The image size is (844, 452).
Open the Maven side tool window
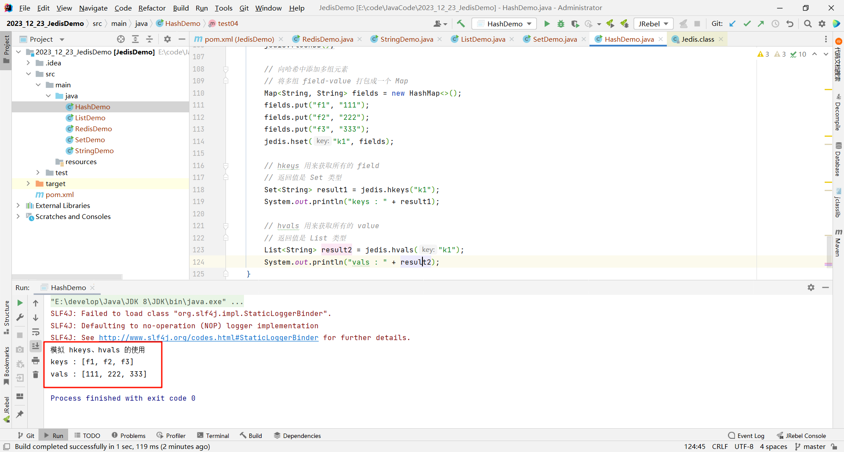pos(838,243)
